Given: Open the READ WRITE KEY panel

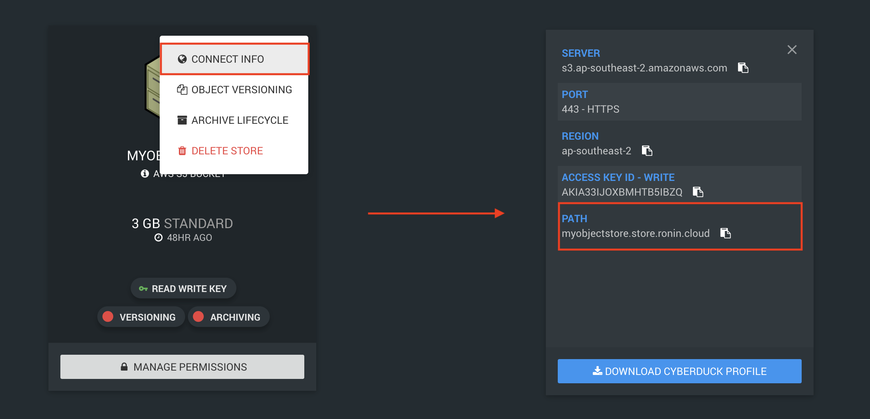Looking at the screenshot, I should [x=183, y=288].
